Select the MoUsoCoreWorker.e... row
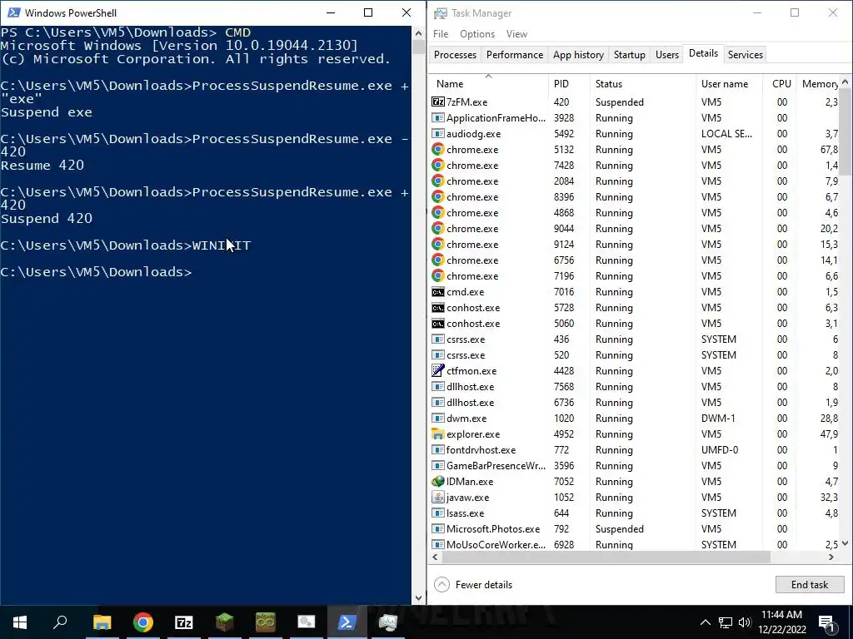The width and height of the screenshot is (853, 639). pyautogui.click(x=634, y=544)
